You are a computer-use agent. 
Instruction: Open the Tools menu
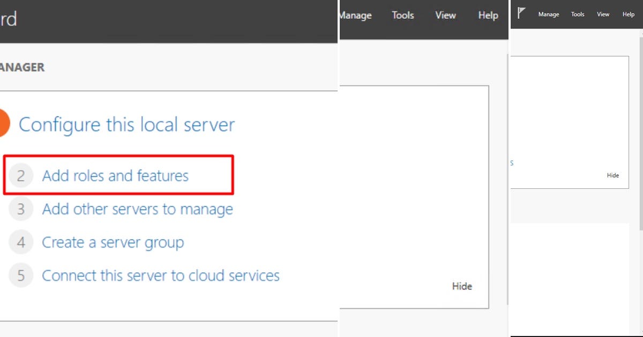pos(402,15)
